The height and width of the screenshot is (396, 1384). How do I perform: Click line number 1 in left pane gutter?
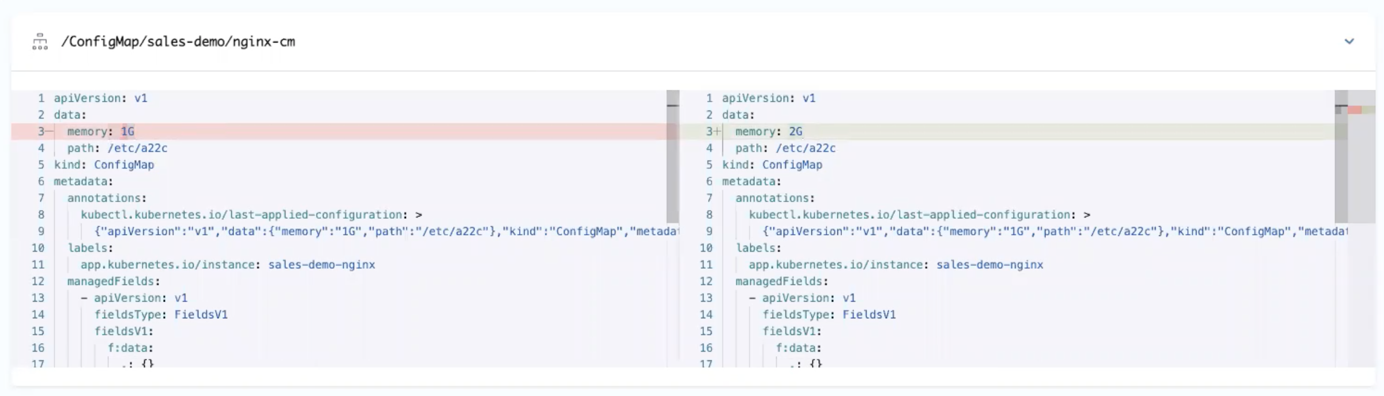click(41, 98)
